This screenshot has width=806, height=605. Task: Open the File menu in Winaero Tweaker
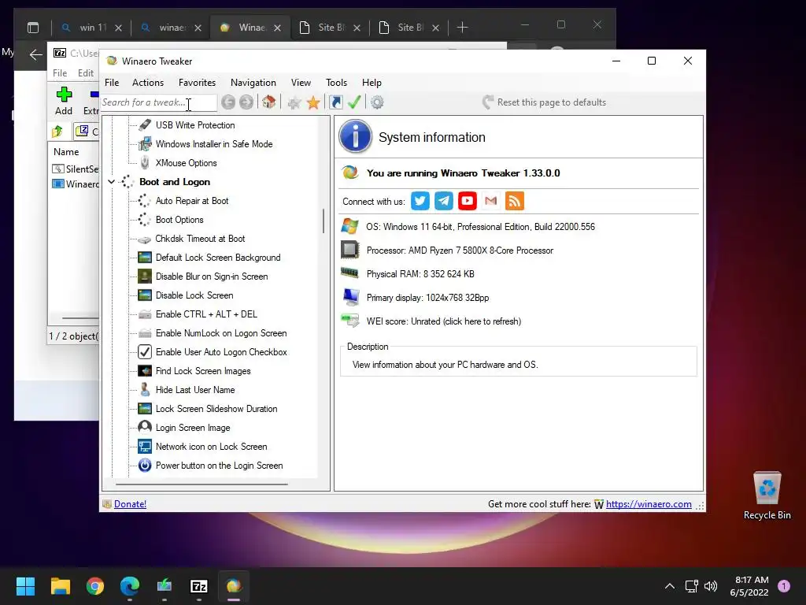pyautogui.click(x=112, y=82)
